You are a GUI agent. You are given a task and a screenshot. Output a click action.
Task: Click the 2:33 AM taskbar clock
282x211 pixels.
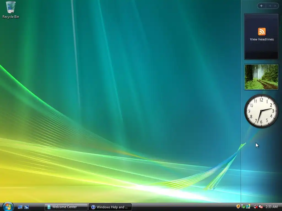pos(272,207)
